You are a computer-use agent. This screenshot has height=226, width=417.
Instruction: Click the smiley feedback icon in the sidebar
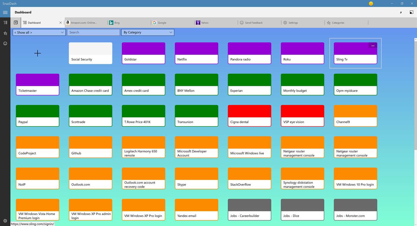click(5, 43)
